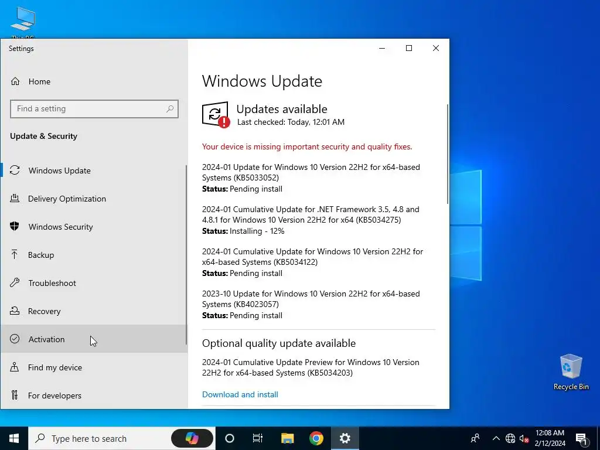Open Backup settings
Image resolution: width=600 pixels, height=450 pixels.
coord(94,255)
